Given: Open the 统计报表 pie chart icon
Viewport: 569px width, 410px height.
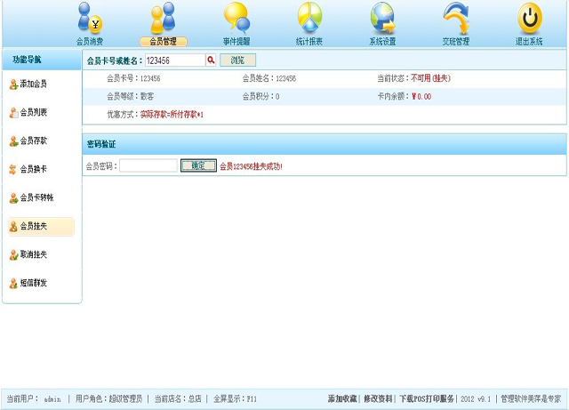Looking at the screenshot, I should (309, 20).
